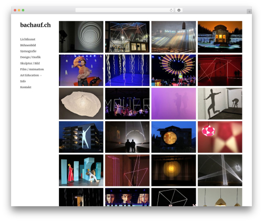Click the browser address bar field
The image size is (263, 222).
pos(125,10)
